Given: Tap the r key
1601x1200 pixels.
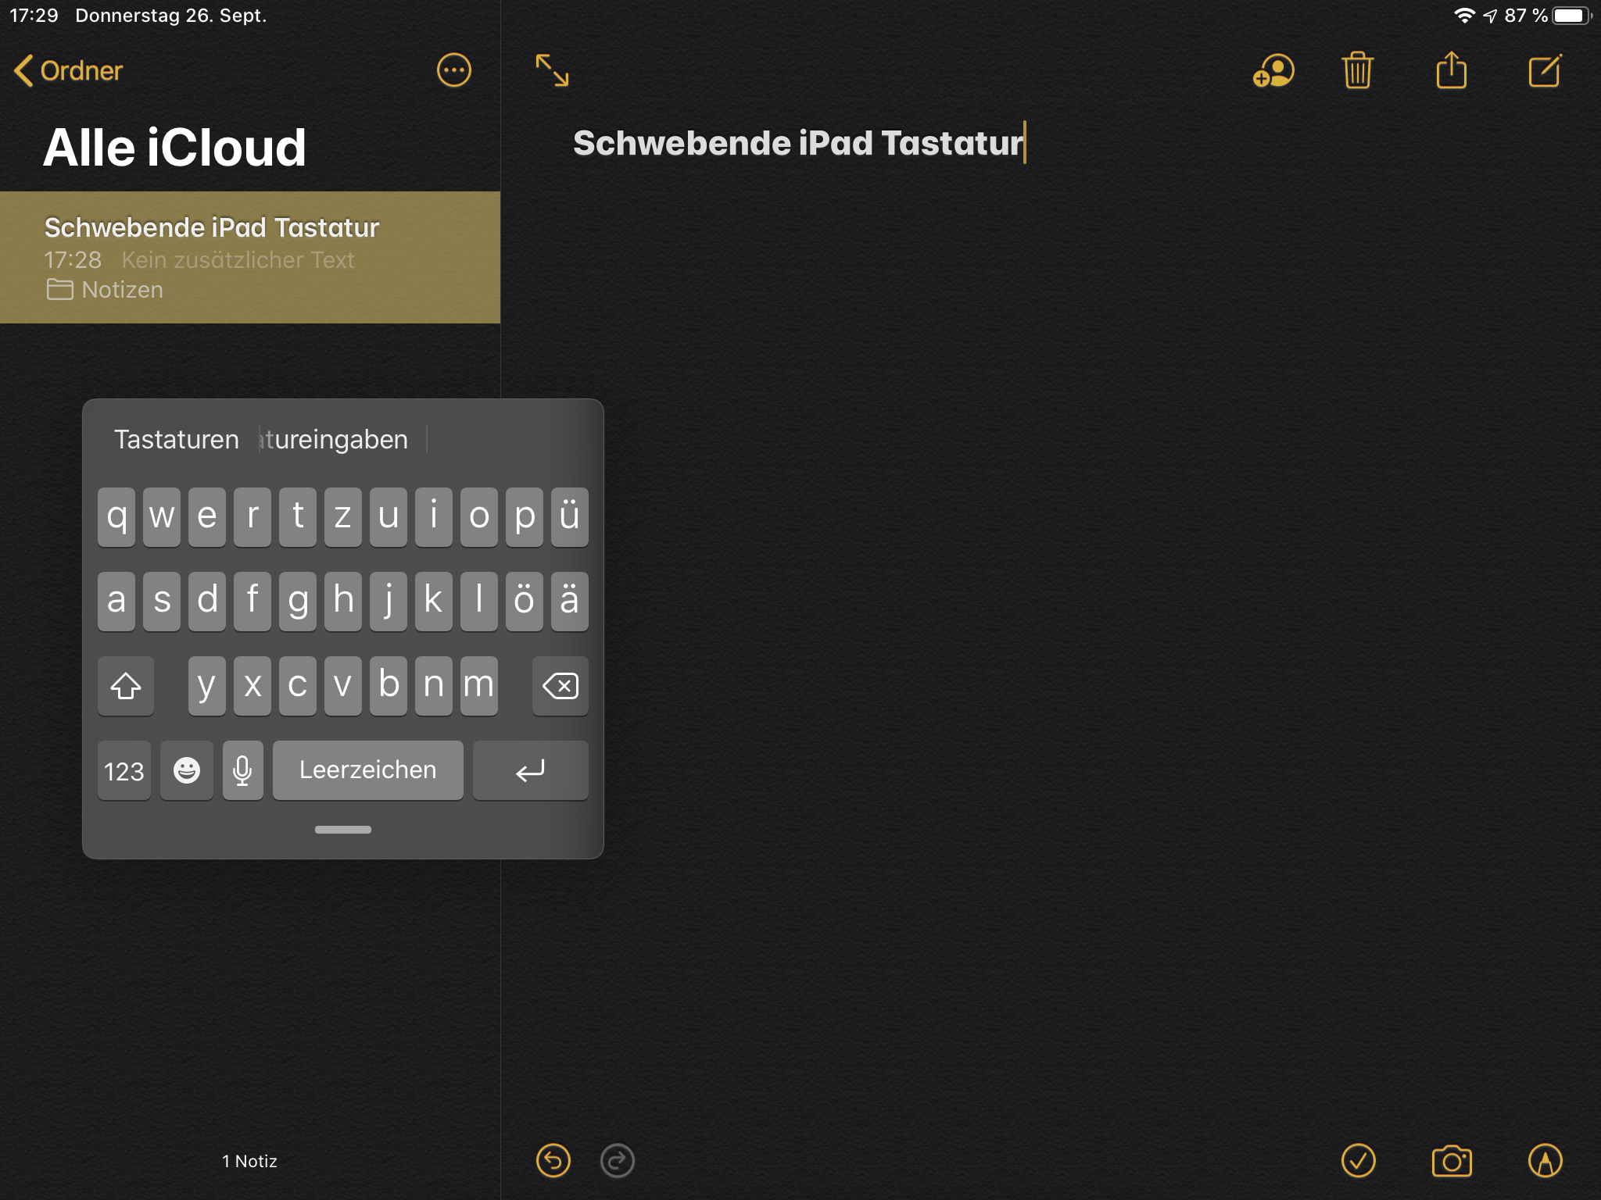Looking at the screenshot, I should (253, 517).
